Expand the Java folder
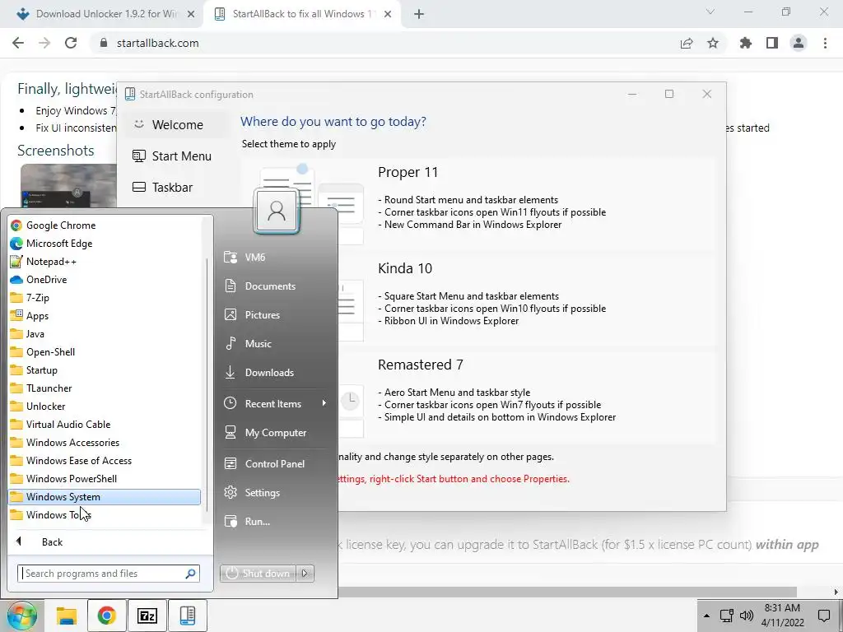The width and height of the screenshot is (843, 632). coord(105,334)
